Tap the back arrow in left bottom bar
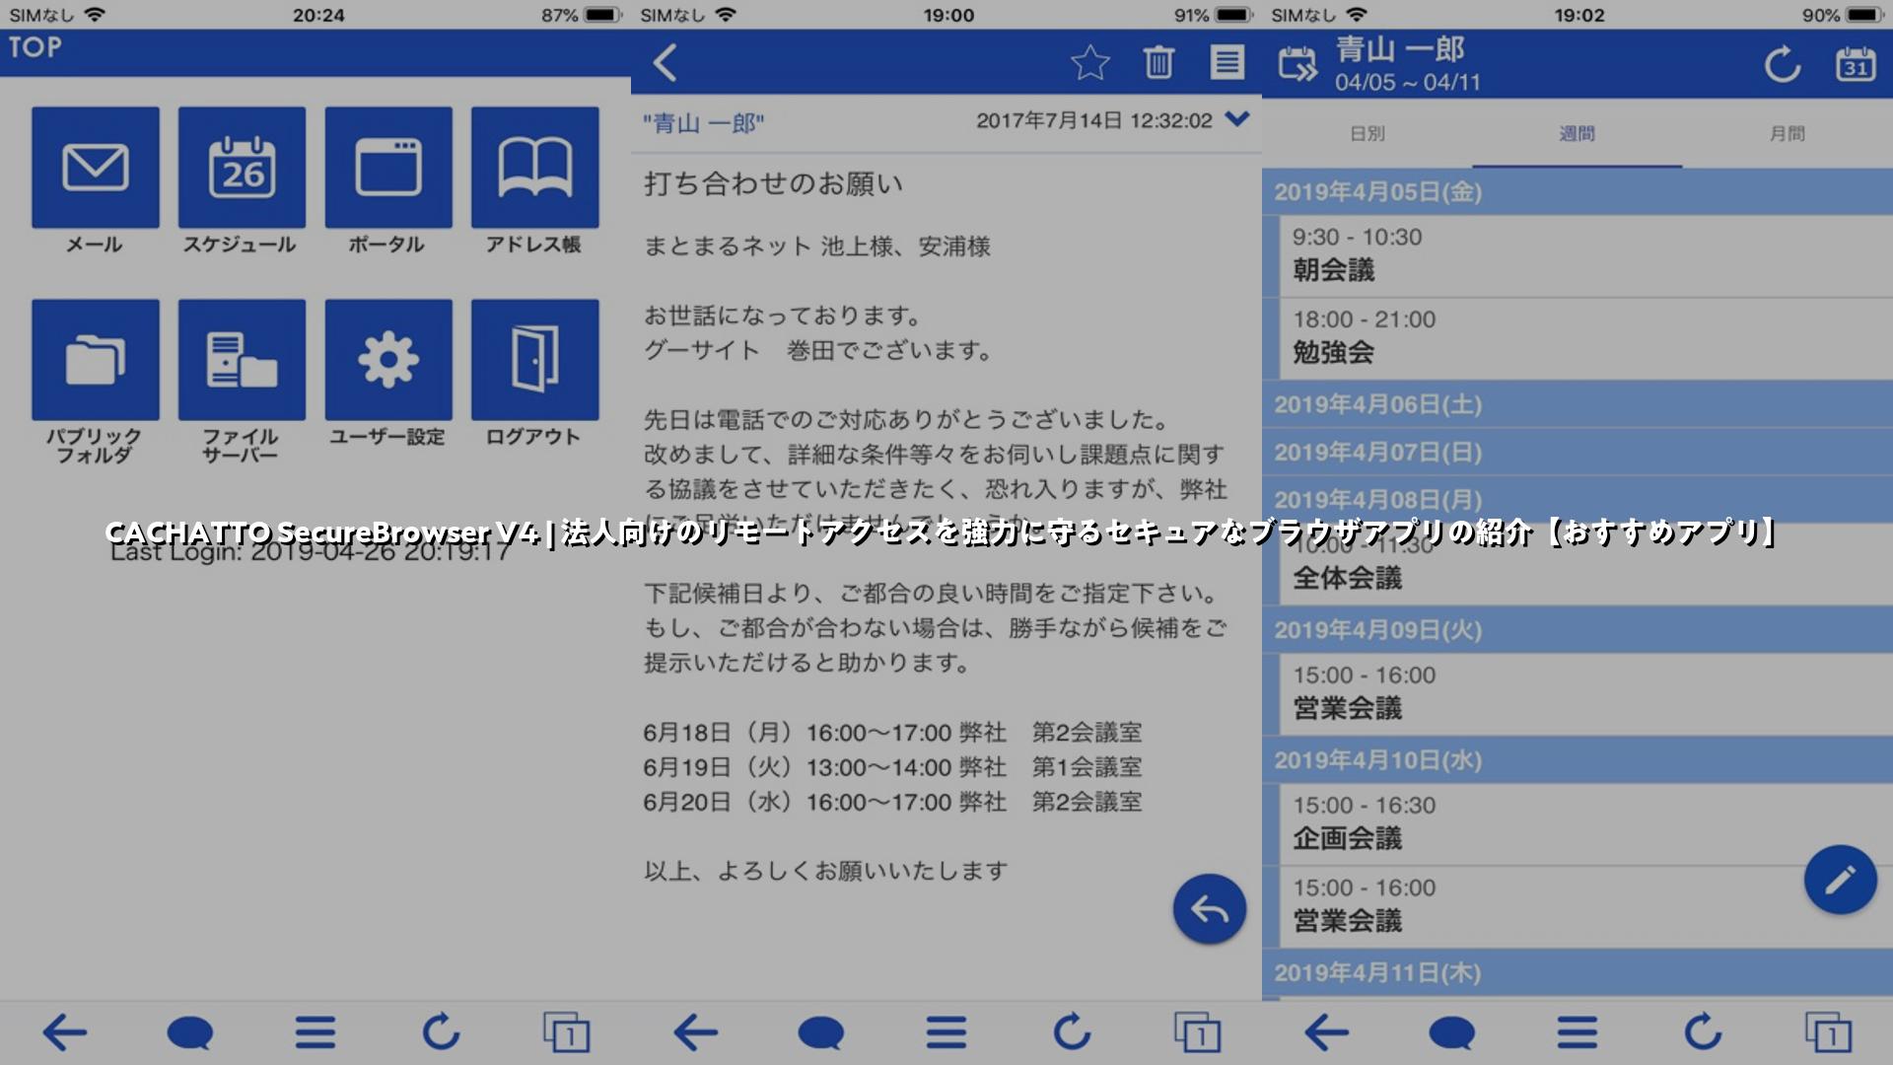 click(65, 1032)
